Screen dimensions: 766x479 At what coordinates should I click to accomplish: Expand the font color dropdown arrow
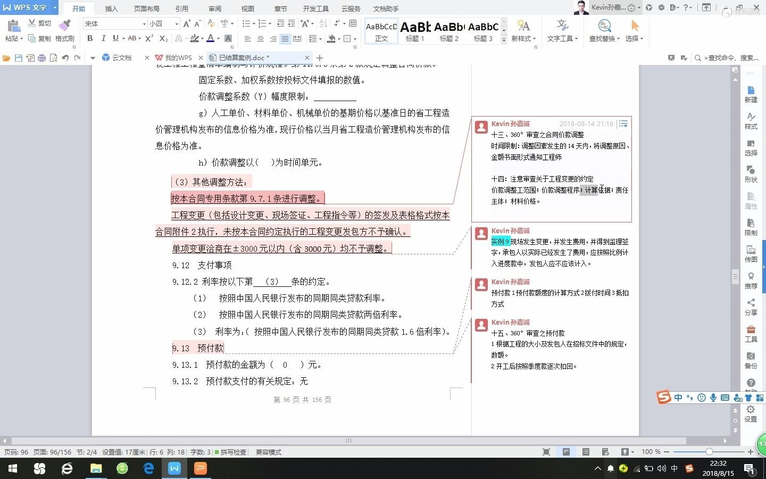coord(219,38)
